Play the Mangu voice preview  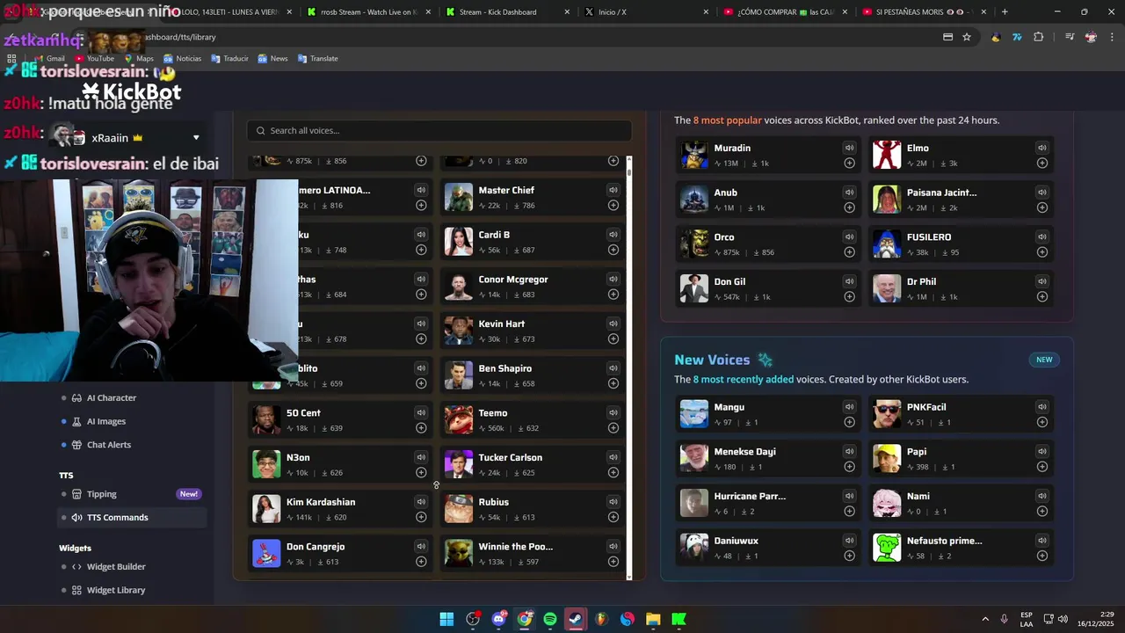click(x=849, y=407)
